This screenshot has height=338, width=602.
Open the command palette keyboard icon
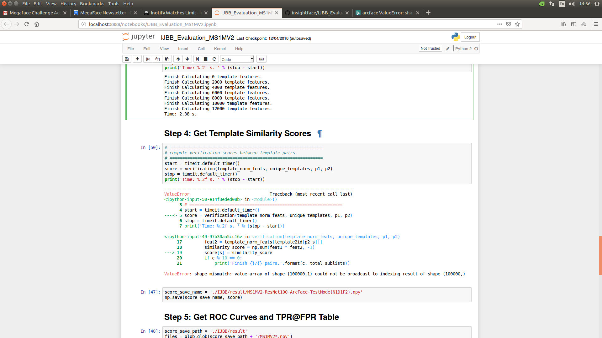(261, 59)
